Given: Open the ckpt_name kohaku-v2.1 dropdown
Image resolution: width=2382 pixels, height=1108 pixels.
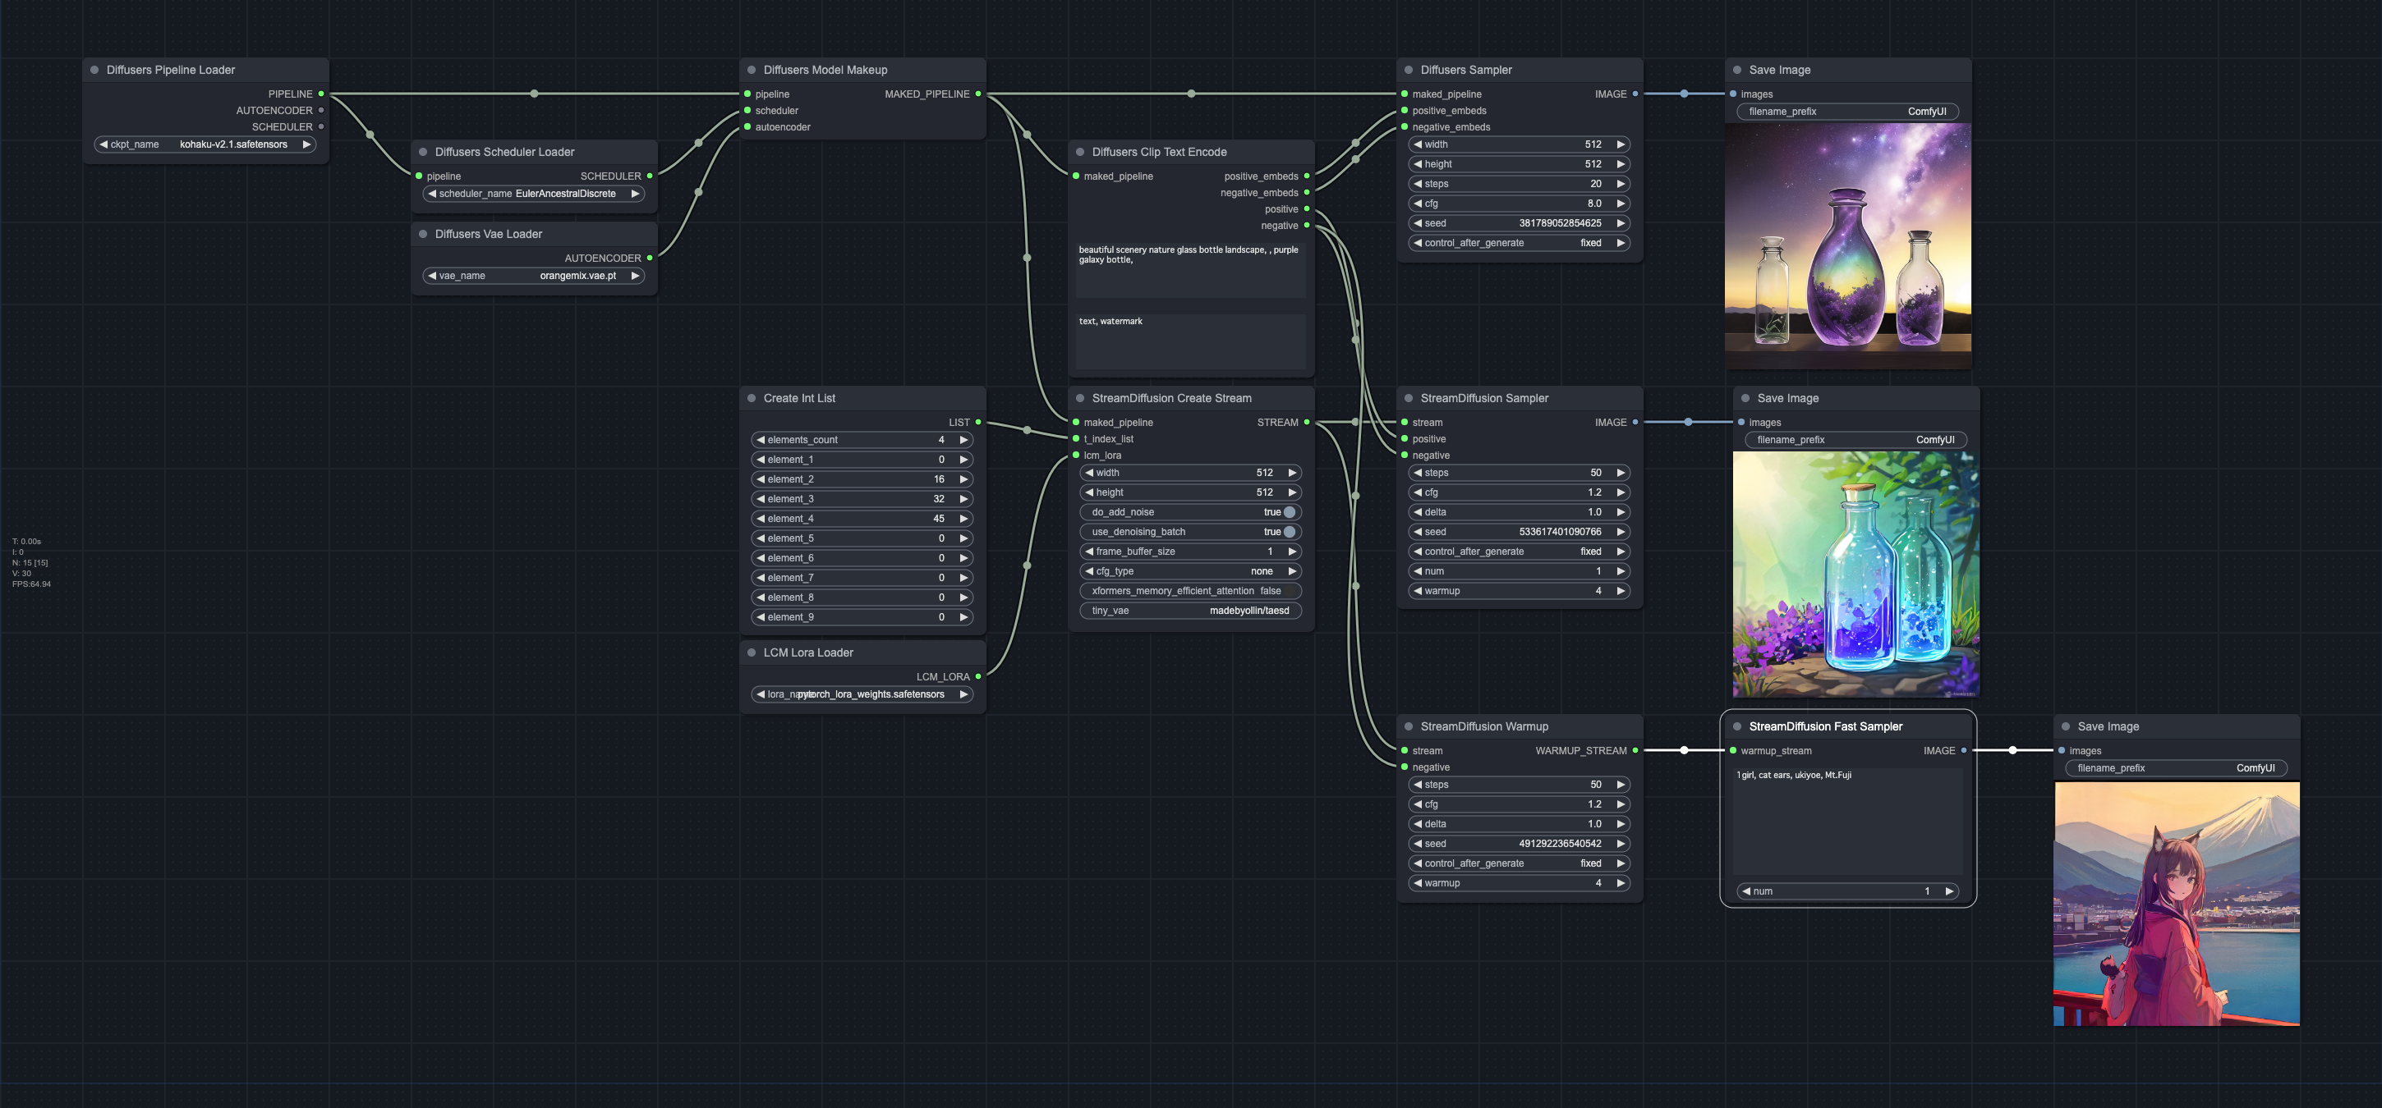Looking at the screenshot, I should [205, 144].
